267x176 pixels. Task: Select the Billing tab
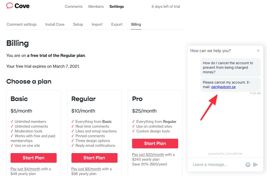pos(136,24)
